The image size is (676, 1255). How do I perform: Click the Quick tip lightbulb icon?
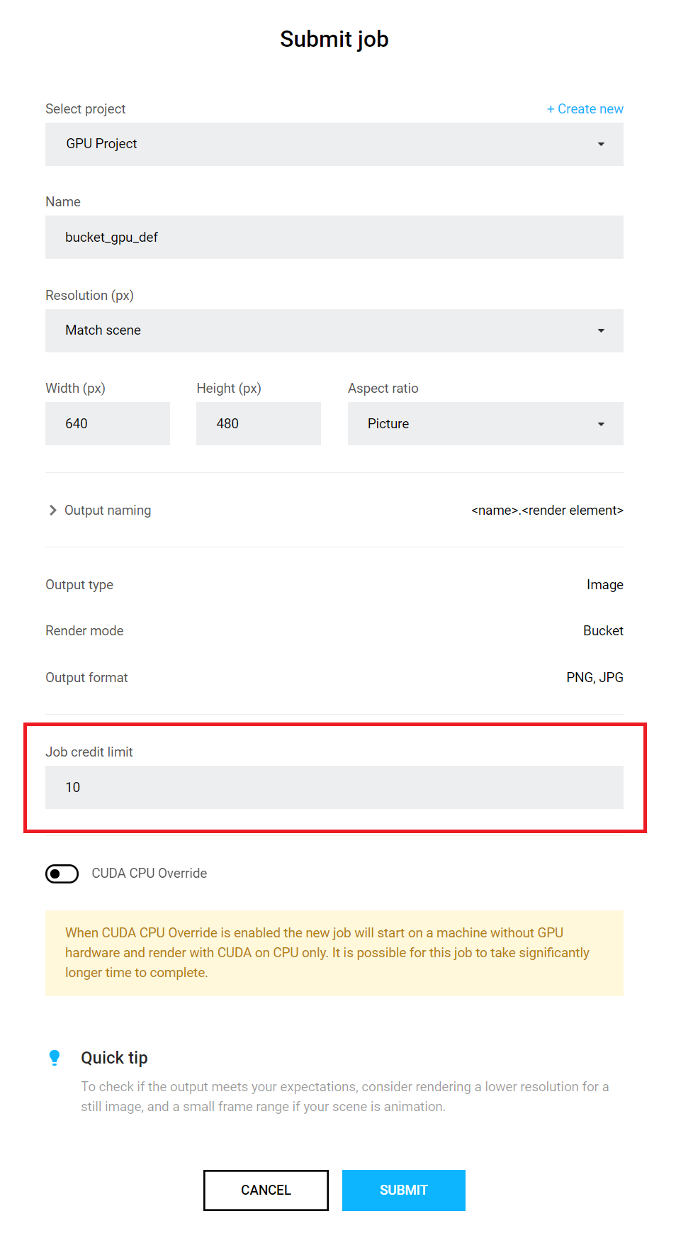point(55,1058)
